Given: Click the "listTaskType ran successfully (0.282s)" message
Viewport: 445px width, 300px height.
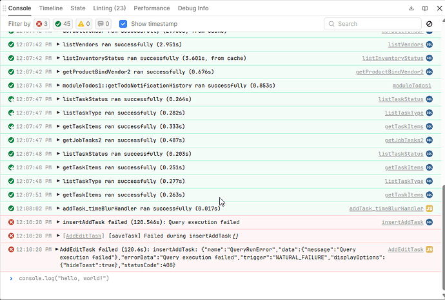Looking at the screenshot, I should (124, 113).
